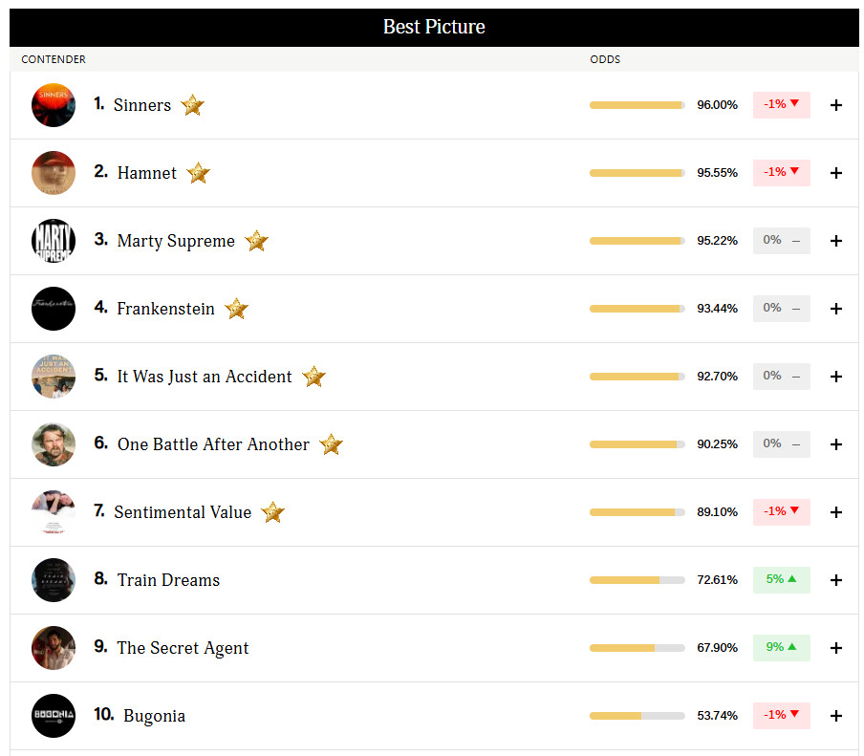
Task: Click the Marty Supreme poster thumbnail
Action: click(x=54, y=241)
